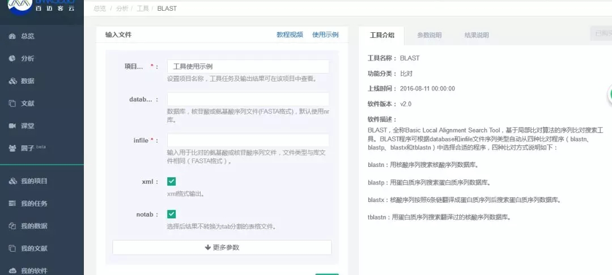Click the 总览 dashboard icon in sidebar
612x275 pixels.
click(x=12, y=36)
